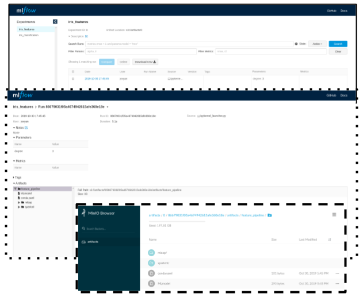Collapse the feature_pipeline folder in the artifacts tree
Screen dimensions: 363x297
[x=16, y=189]
